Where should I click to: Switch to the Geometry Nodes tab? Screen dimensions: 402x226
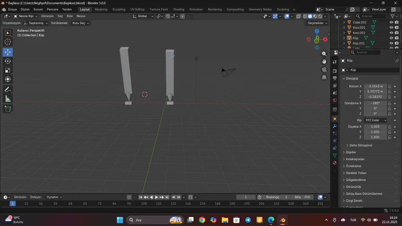coord(260,9)
